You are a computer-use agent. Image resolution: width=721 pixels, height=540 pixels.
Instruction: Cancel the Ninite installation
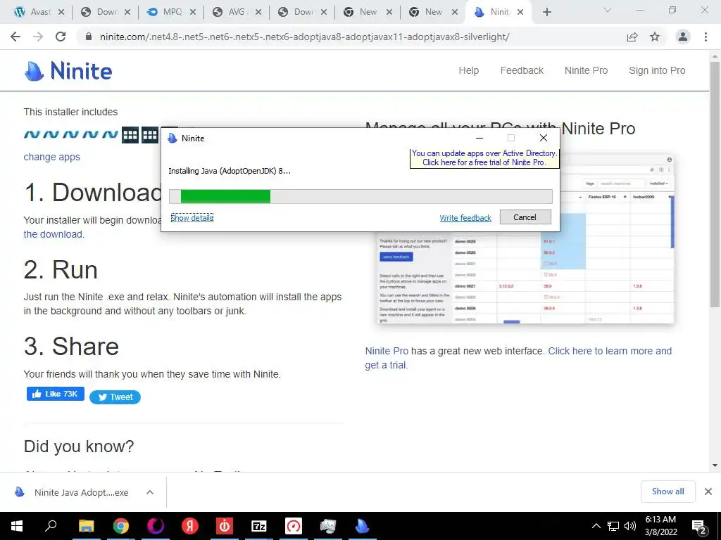pos(525,217)
